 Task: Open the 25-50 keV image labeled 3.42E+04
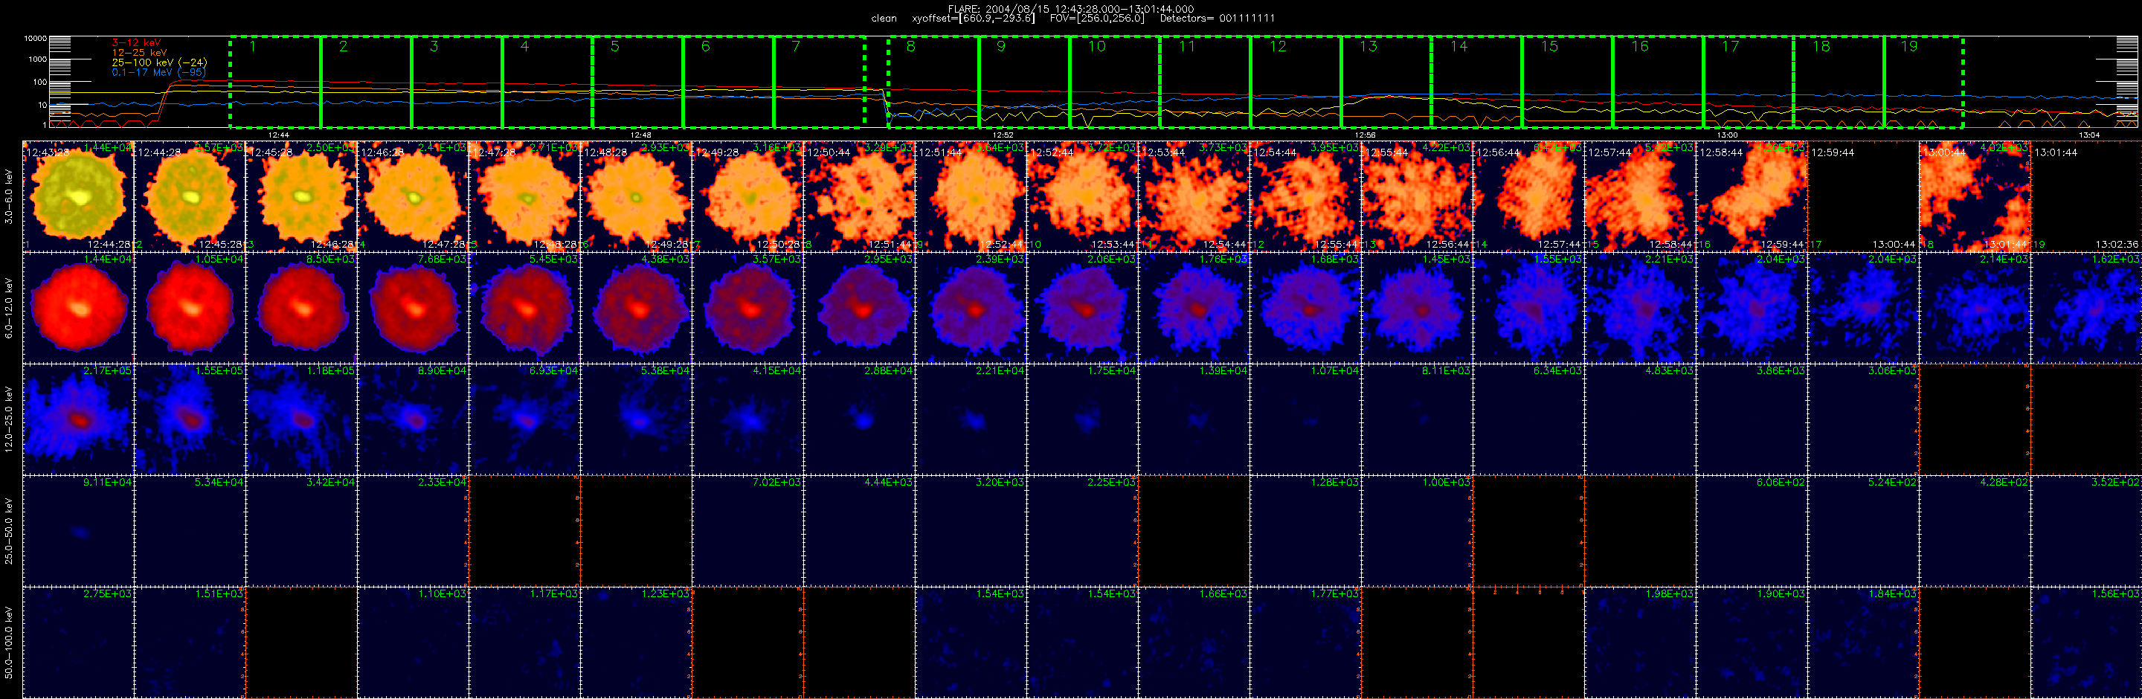pos(301,530)
